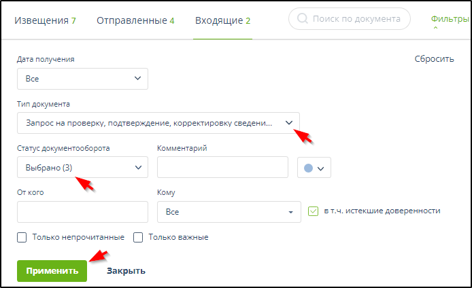Collapse the 'Фильтры' panel link
The height and width of the screenshot is (288, 472).
pos(450,19)
